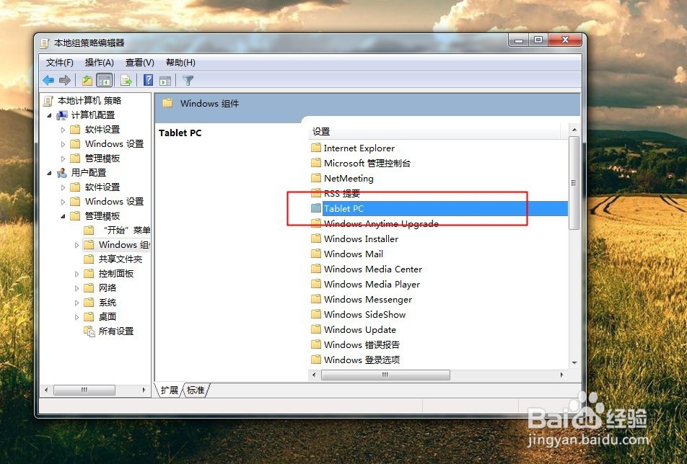
Task: Expand the 控制面板 tree node
Action: click(76, 275)
